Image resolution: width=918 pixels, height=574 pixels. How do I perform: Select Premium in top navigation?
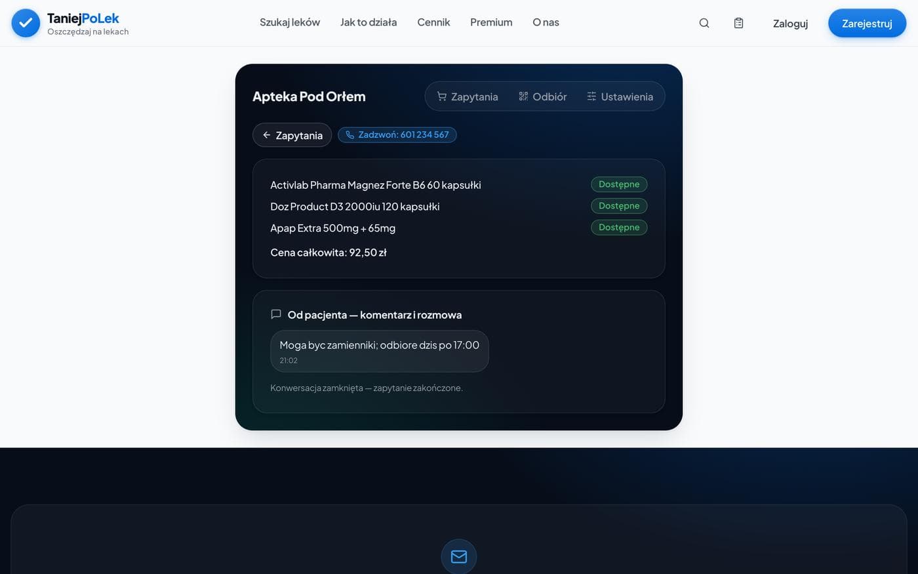point(491,22)
